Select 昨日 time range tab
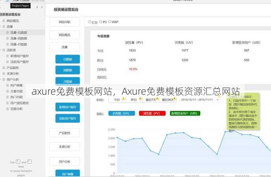Viewport: 271px width, 177px height. 134,100
